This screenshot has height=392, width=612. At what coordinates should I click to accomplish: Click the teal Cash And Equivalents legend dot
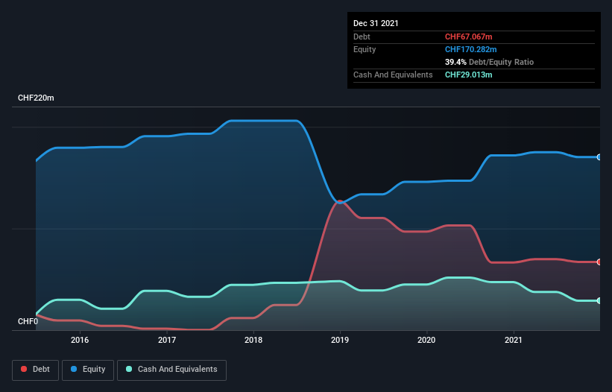coord(129,369)
